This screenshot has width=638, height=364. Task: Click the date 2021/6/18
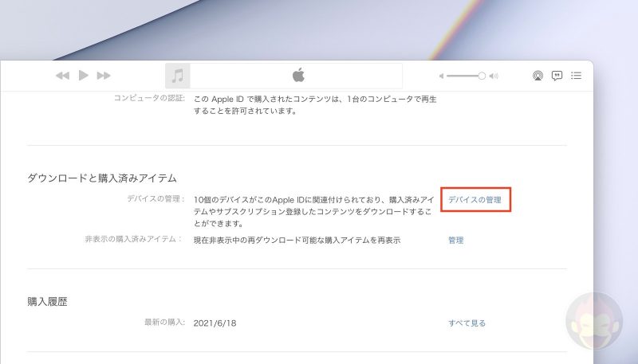tap(215, 323)
